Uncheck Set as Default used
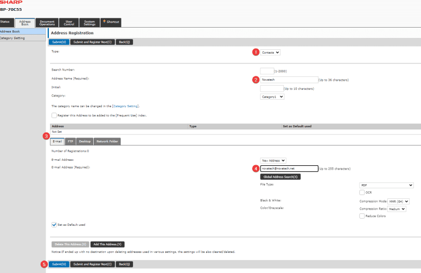 (x=54, y=224)
